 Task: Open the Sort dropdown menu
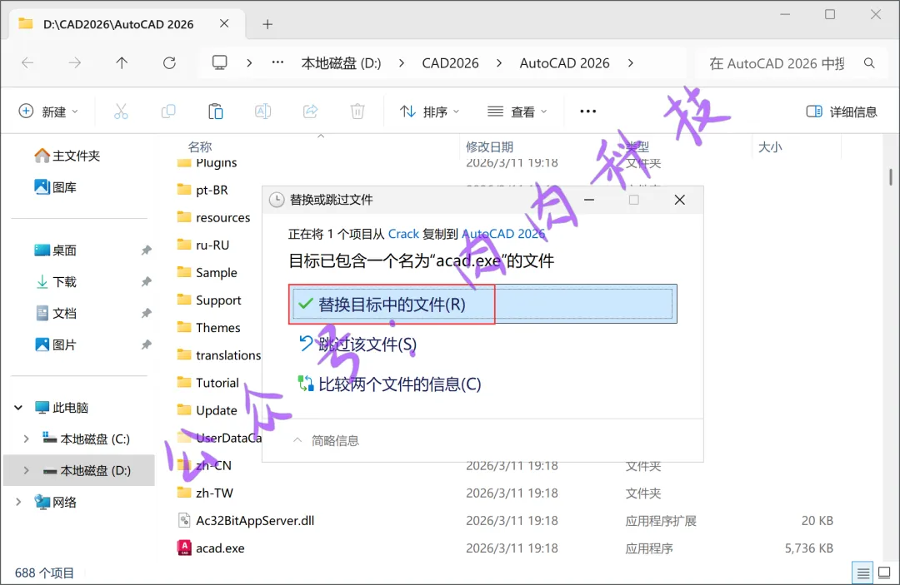coord(430,112)
